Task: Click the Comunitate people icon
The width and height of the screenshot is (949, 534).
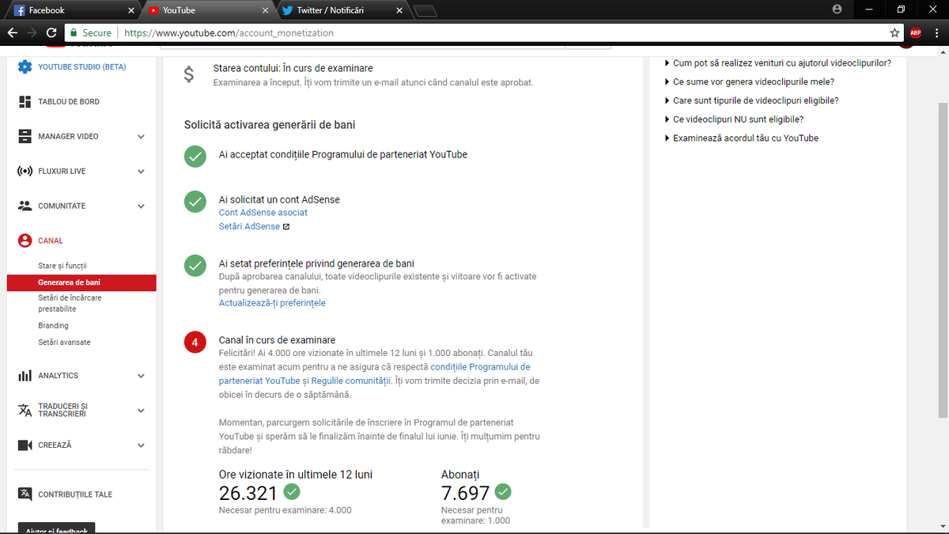Action: pos(25,206)
